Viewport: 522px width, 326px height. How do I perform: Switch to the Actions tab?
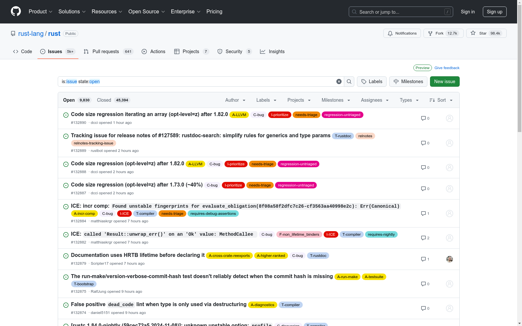point(153,52)
